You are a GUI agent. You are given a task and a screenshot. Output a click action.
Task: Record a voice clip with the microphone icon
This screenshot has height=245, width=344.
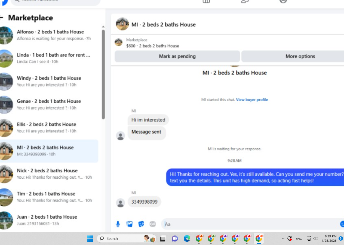click(x=118, y=224)
